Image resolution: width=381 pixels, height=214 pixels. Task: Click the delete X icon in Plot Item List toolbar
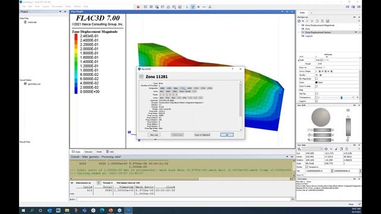[x=312, y=21]
